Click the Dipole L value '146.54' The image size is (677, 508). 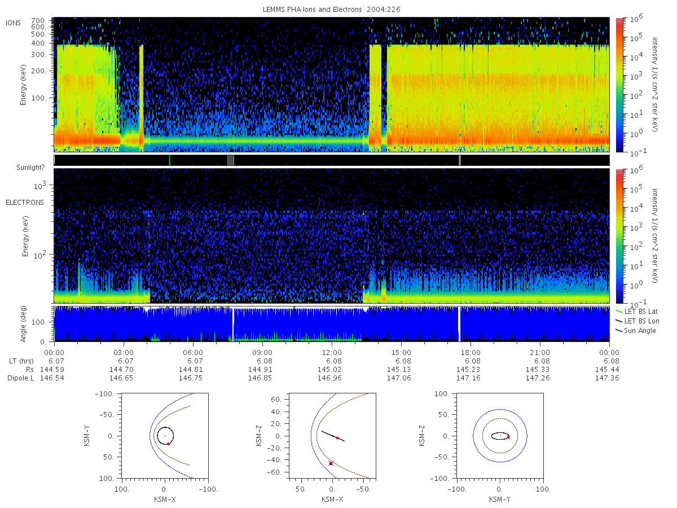(51, 378)
